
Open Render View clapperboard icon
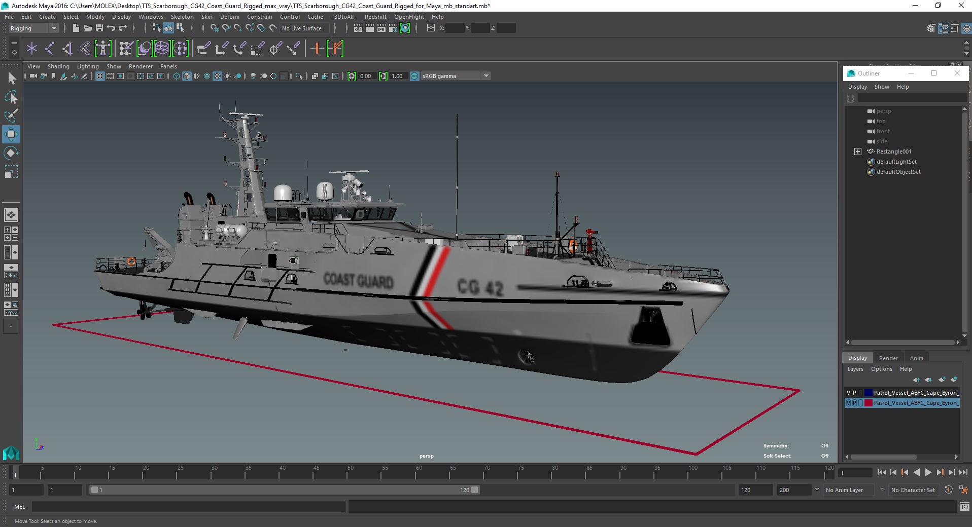pyautogui.click(x=358, y=28)
